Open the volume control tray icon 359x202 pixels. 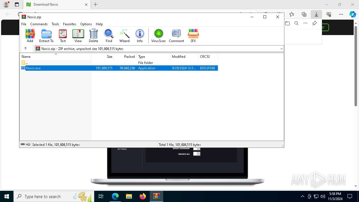pyautogui.click(x=323, y=196)
